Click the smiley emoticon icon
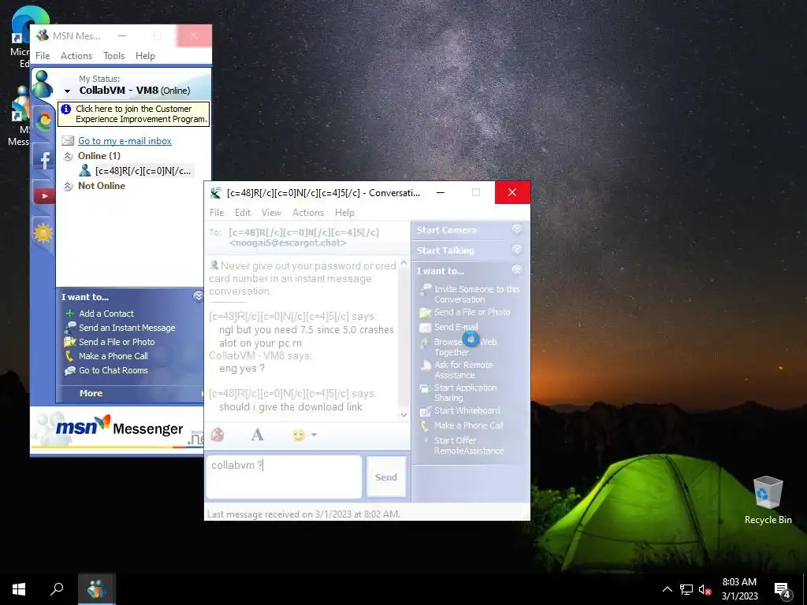The width and height of the screenshot is (807, 605). (299, 435)
